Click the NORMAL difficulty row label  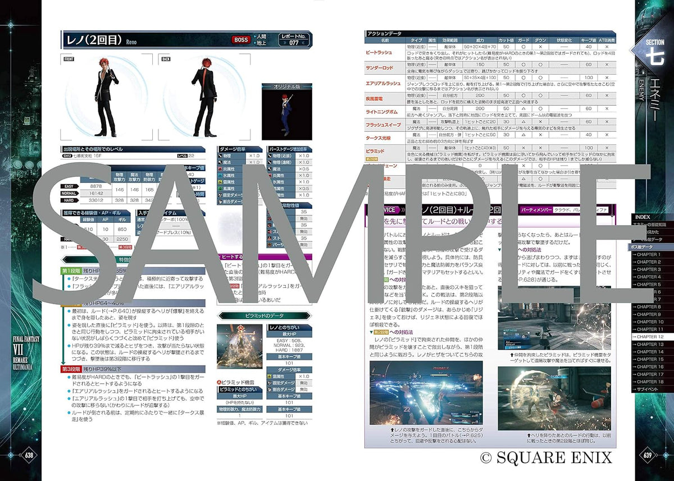(70, 193)
